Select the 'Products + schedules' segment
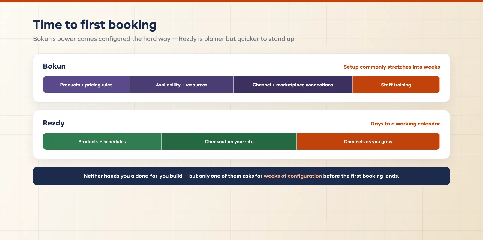The width and height of the screenshot is (483, 240). (x=102, y=141)
